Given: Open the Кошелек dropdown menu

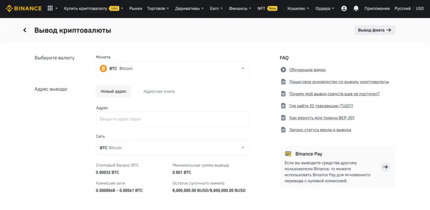Looking at the screenshot, I should [x=298, y=8].
